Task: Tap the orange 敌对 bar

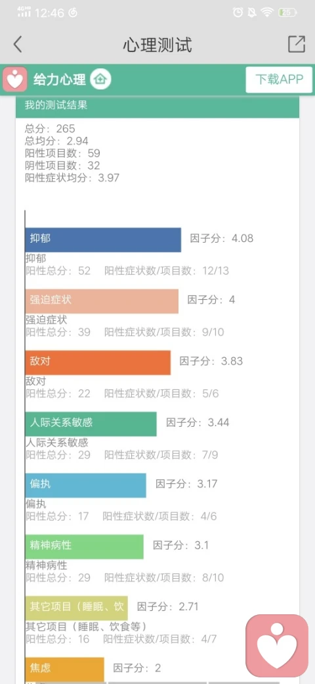Action: pyautogui.click(x=98, y=362)
